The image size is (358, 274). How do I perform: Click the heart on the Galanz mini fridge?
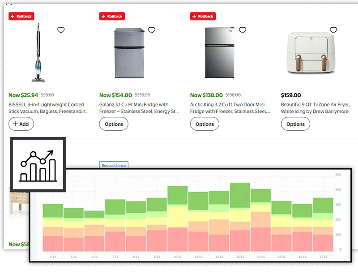(152, 30)
